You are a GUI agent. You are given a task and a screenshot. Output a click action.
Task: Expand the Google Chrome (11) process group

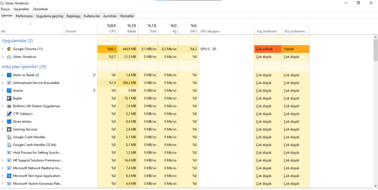pos(3,49)
